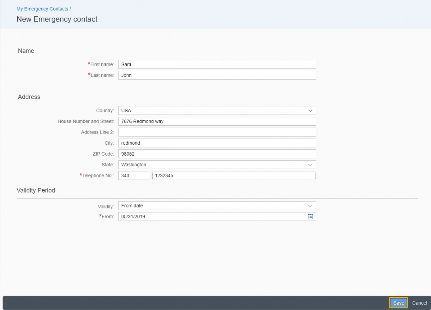Screen dimensions: 431x310
Task: Click the empty Address Line 2 field
Action: pyautogui.click(x=217, y=132)
